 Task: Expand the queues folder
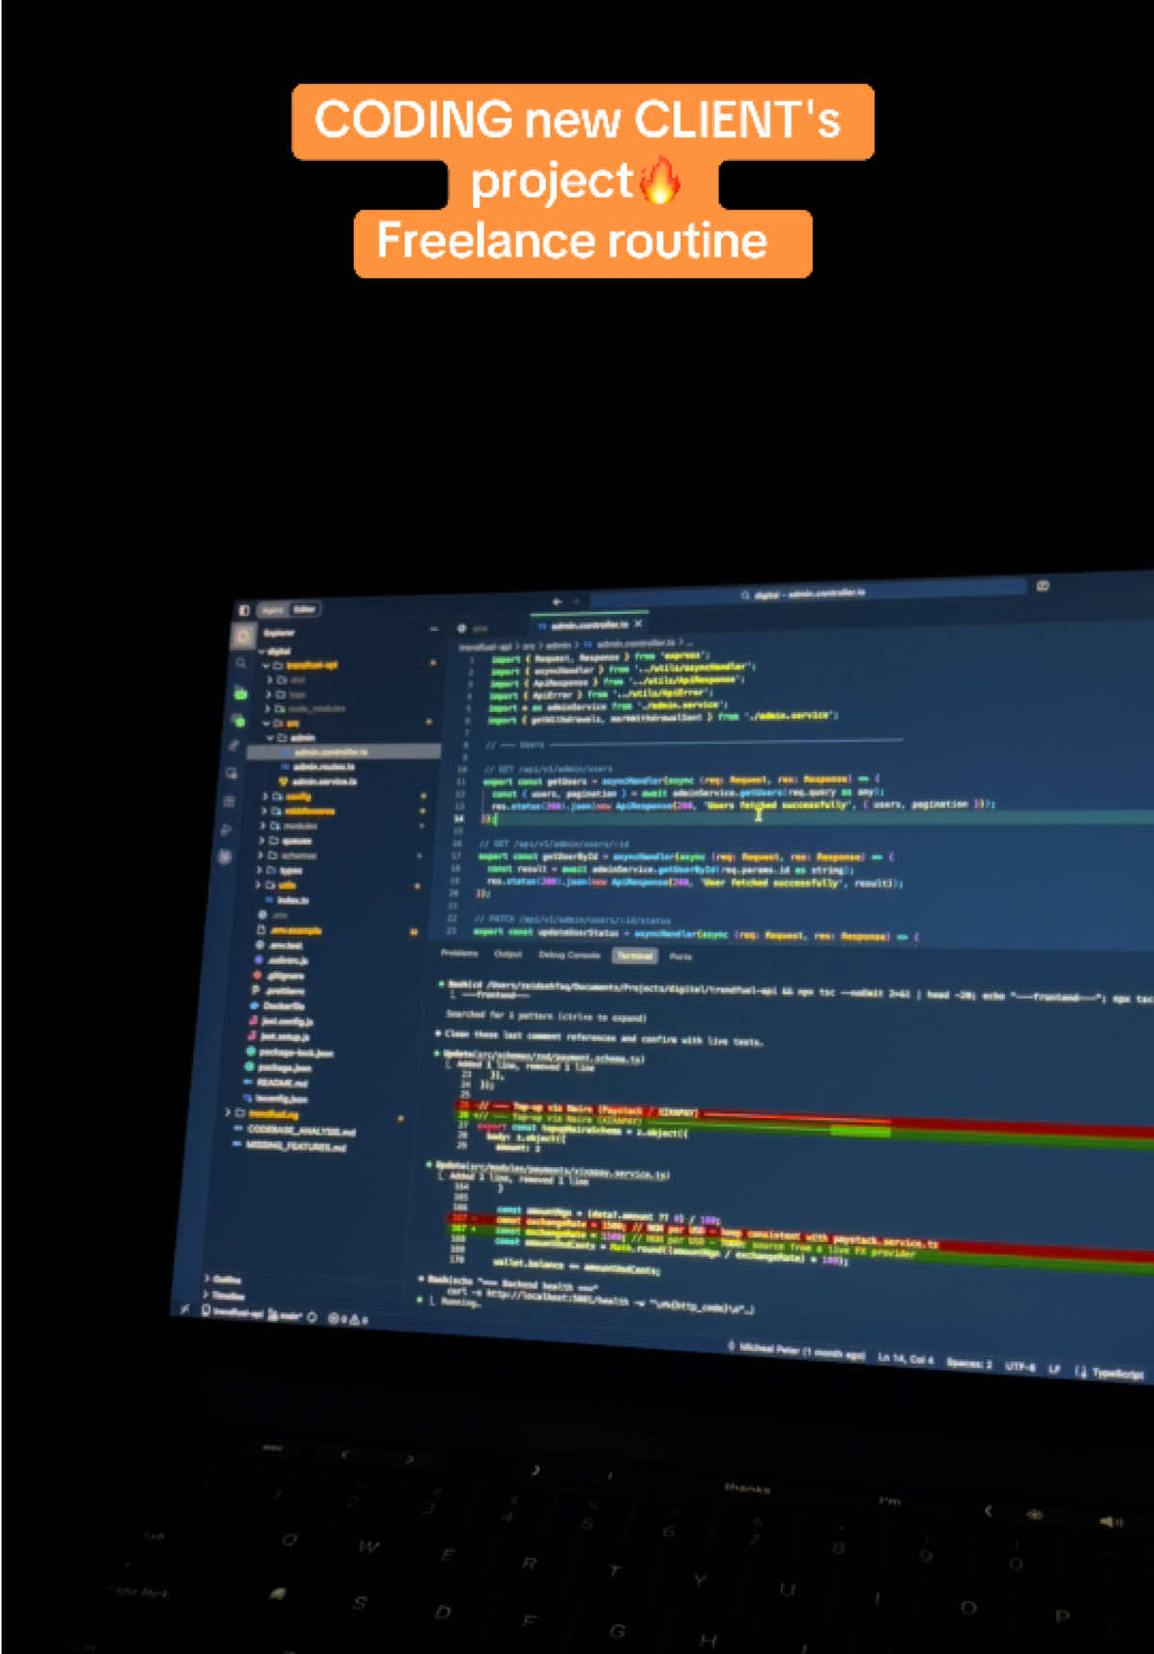pos(285,840)
